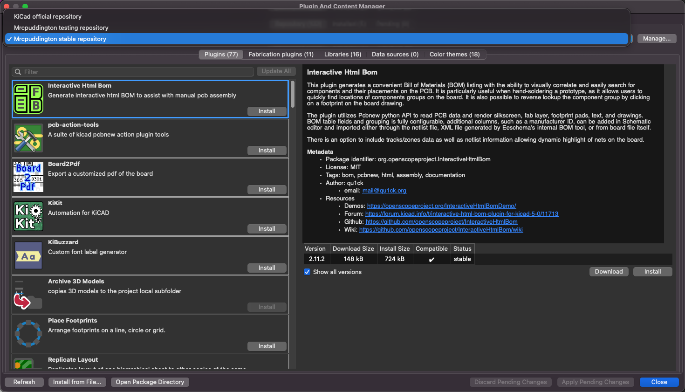Click the stable status cell
This screenshot has height=392, width=685.
[462, 259]
